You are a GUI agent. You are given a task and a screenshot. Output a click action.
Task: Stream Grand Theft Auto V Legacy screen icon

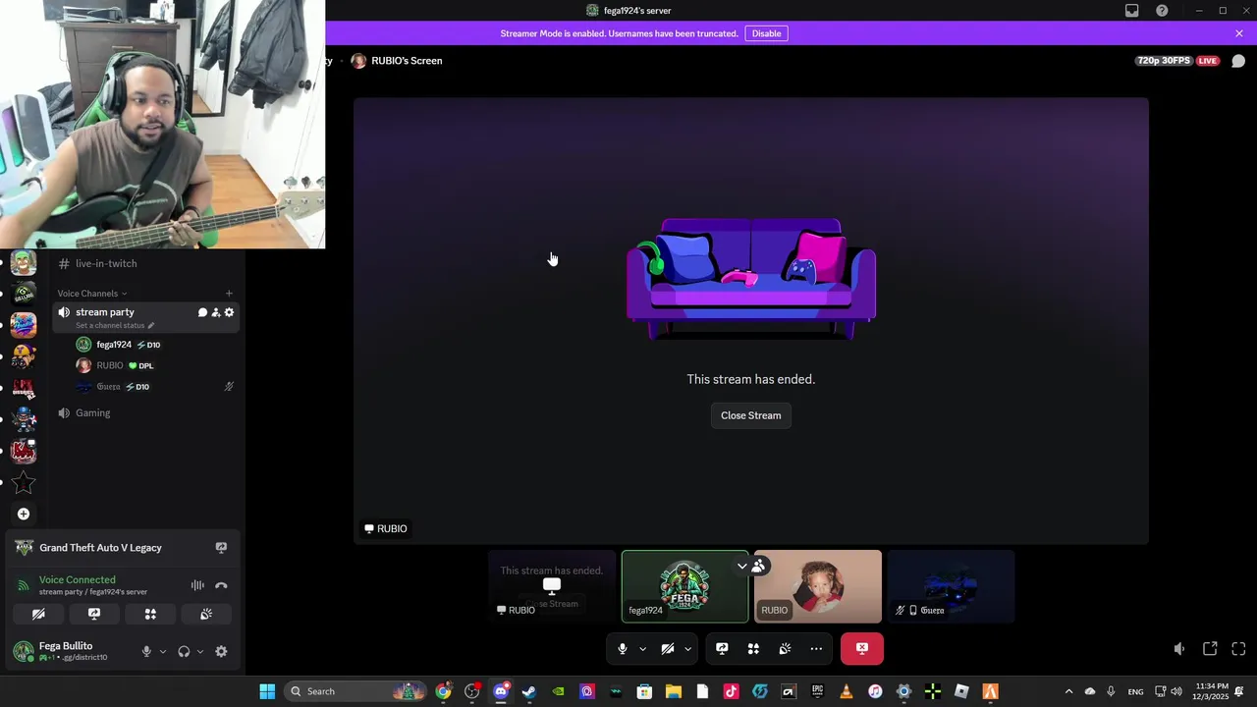click(221, 548)
